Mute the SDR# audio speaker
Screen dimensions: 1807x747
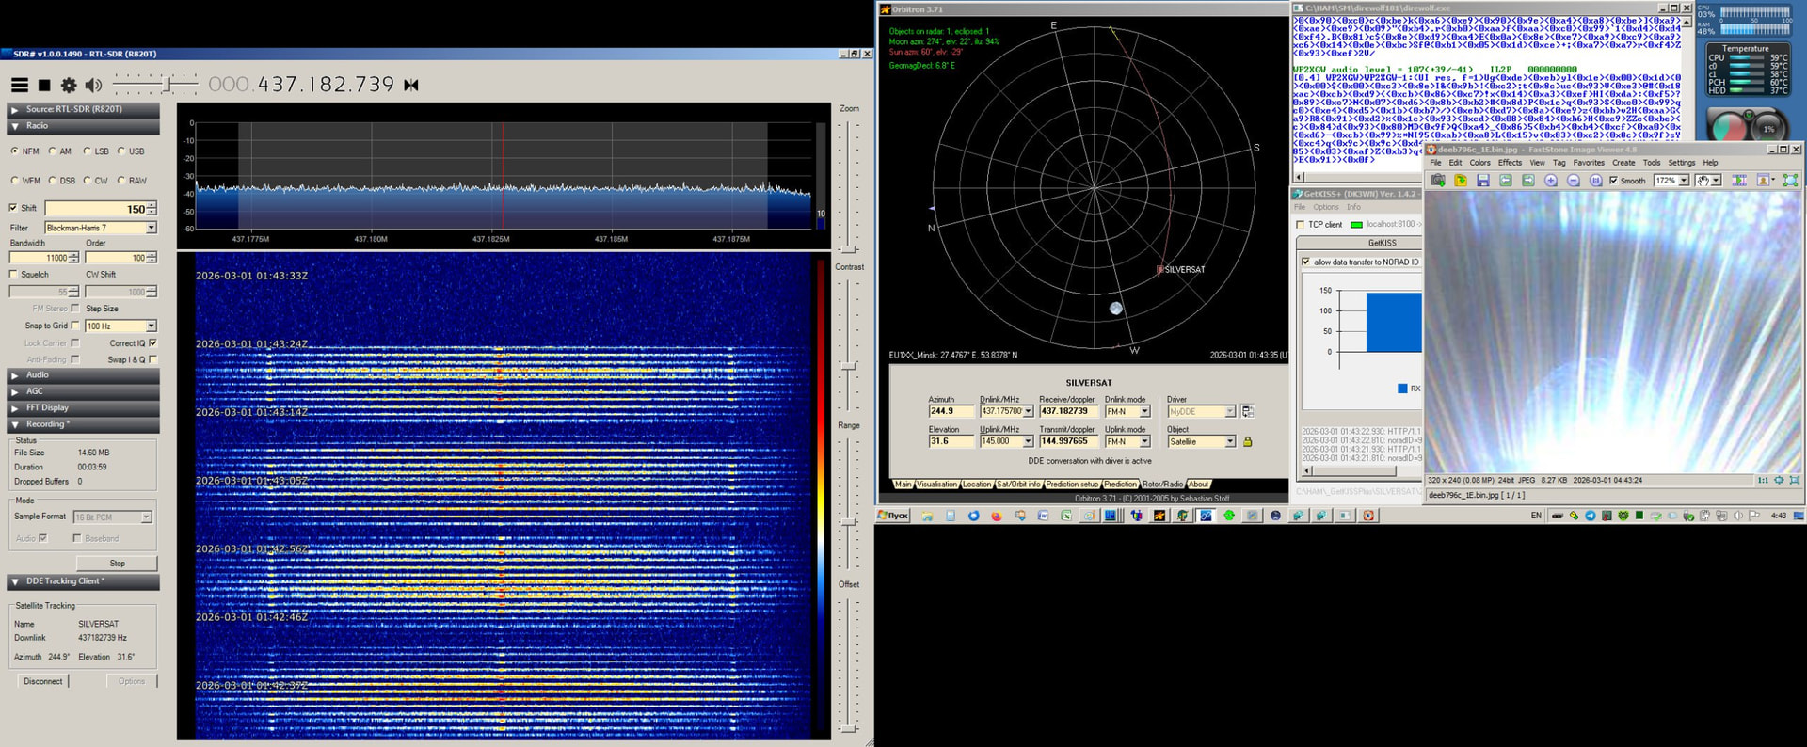(93, 86)
